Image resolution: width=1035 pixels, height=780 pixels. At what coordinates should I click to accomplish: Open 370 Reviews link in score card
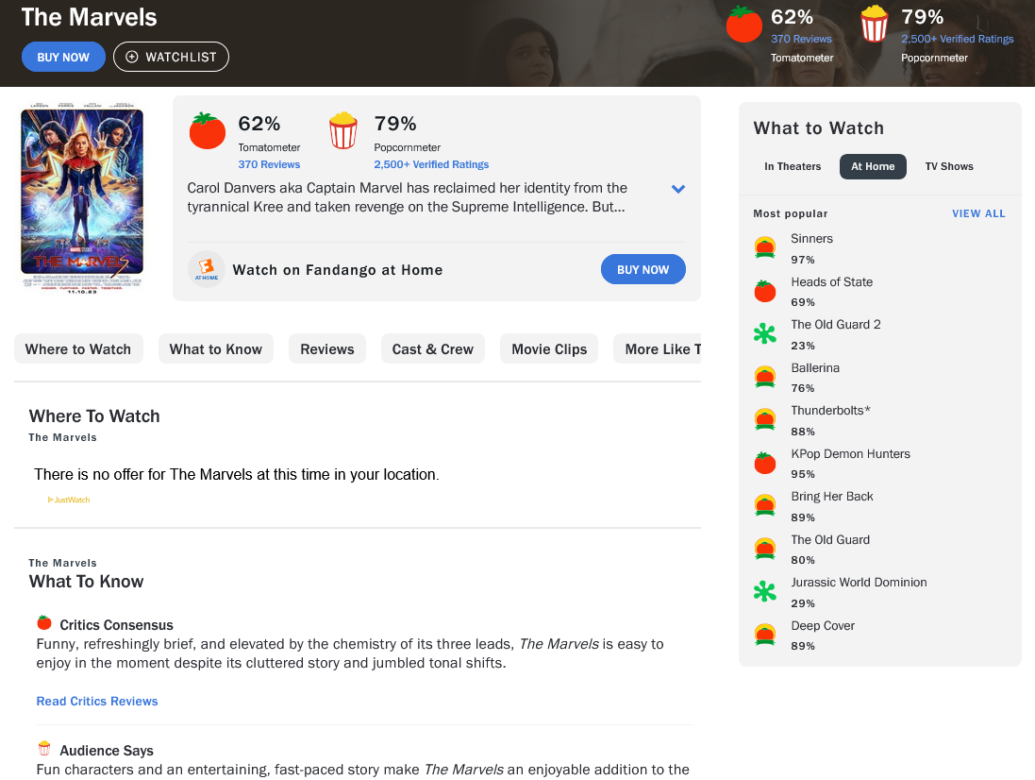coord(269,164)
